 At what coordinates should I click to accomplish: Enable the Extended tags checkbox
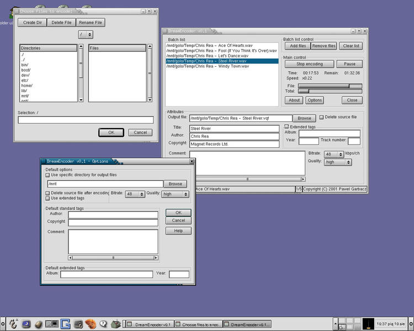(x=286, y=126)
